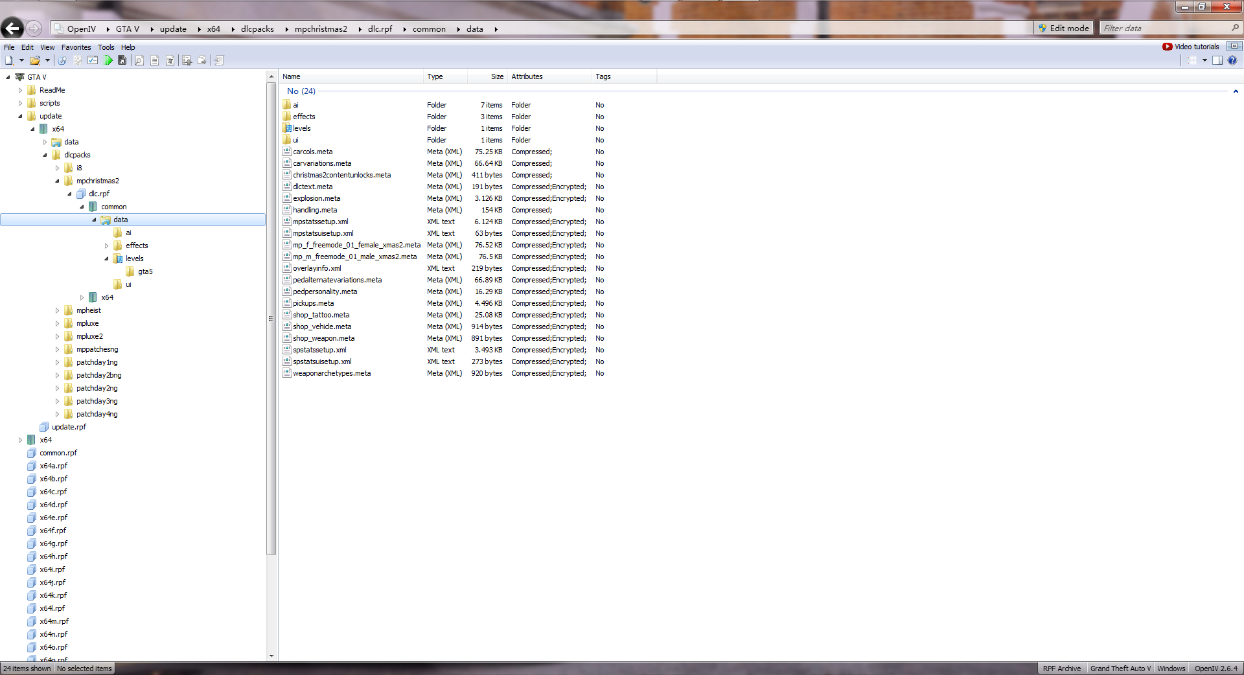Viewport: 1244px width, 675px height.
Task: Sort by the Size column header
Action: click(x=487, y=76)
